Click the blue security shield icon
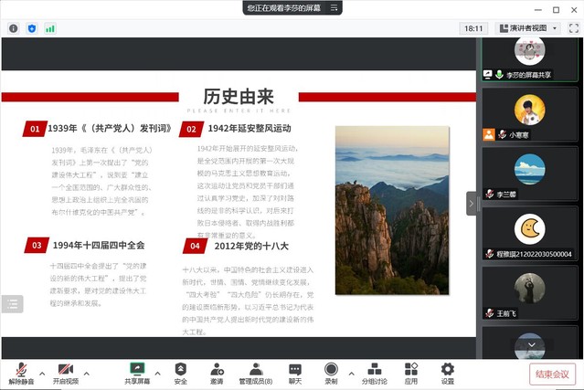 coord(32,28)
